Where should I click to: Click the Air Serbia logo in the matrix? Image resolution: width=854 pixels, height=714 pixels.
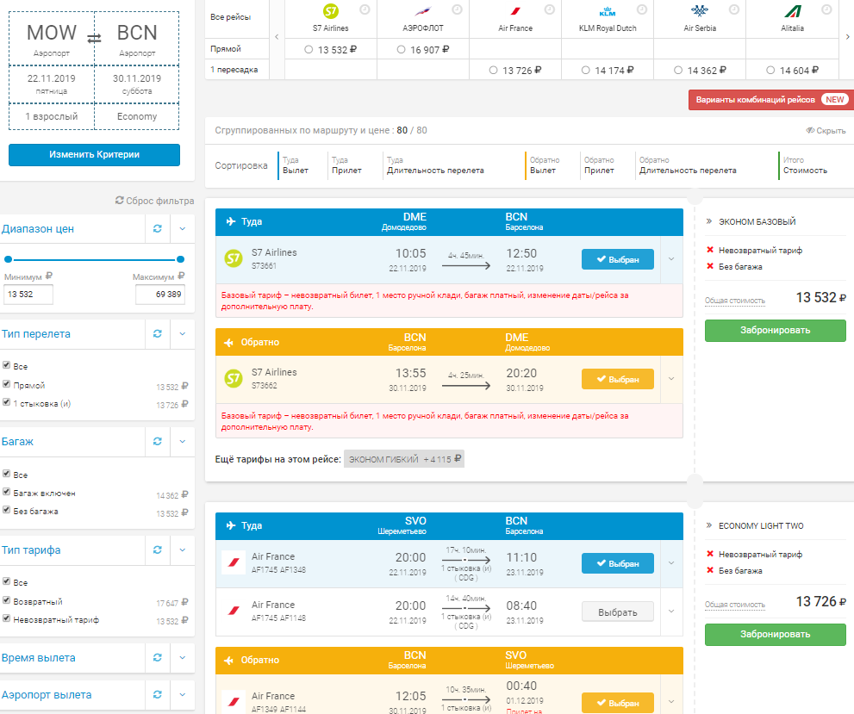pos(700,11)
